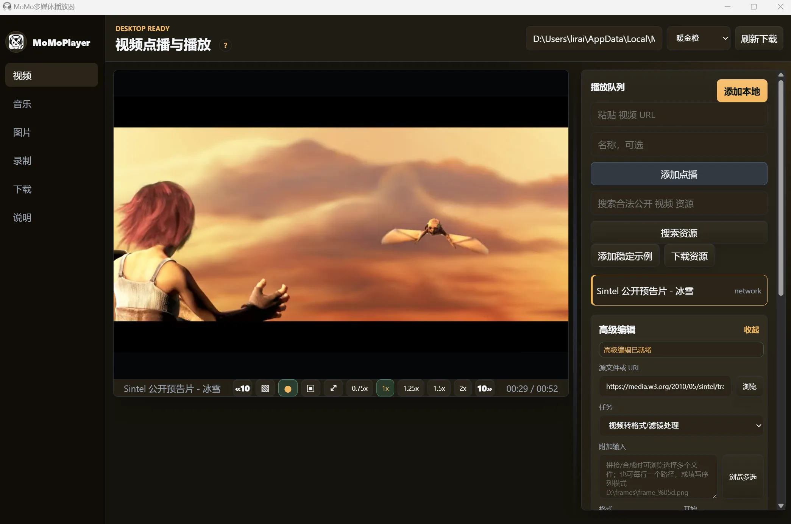
Task: Click the 添加点播 button
Action: [679, 174]
